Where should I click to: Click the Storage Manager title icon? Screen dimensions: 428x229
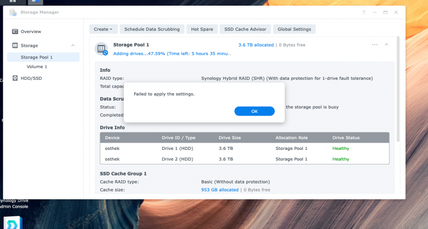tap(13, 12)
